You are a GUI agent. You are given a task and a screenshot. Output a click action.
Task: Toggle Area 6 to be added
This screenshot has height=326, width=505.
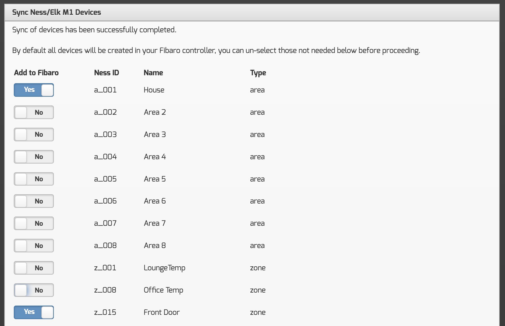coord(34,201)
